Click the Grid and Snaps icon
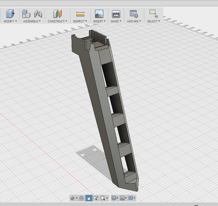 coord(122,198)
